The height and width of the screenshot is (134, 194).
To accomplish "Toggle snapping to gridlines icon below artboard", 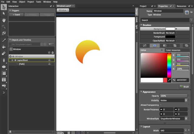I will click(x=78, y=133).
